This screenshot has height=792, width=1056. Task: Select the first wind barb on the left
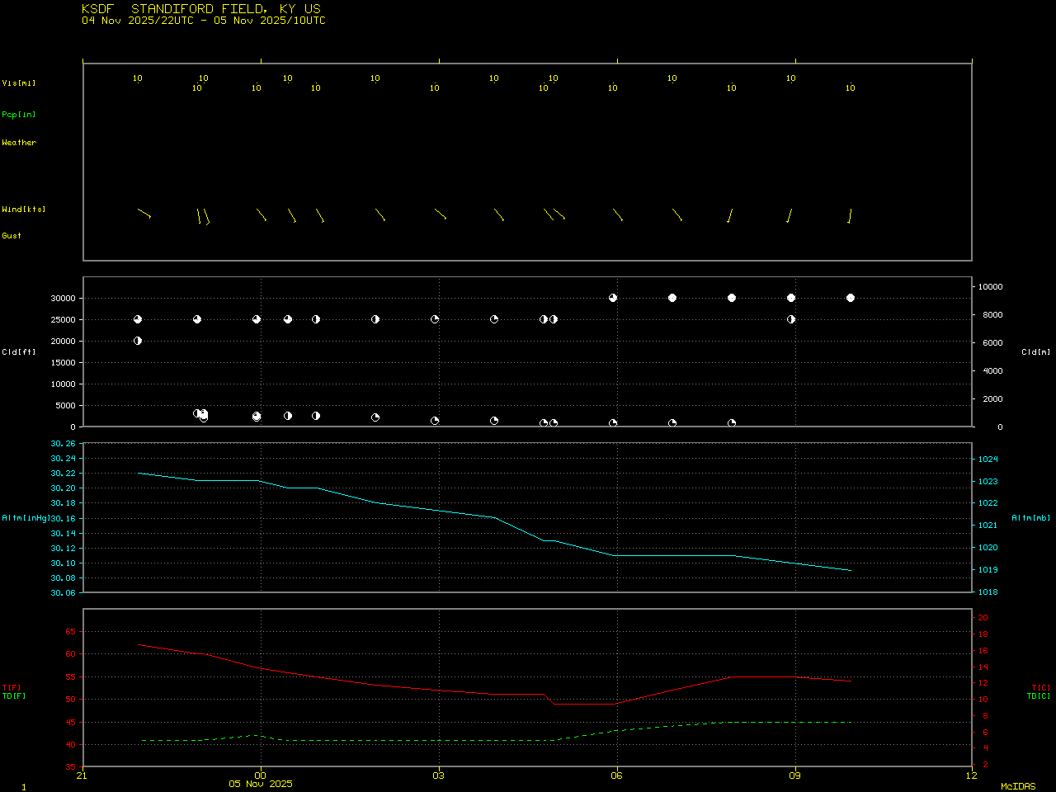point(144,213)
